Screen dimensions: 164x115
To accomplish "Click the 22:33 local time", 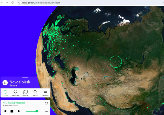I will pos(45,85).
